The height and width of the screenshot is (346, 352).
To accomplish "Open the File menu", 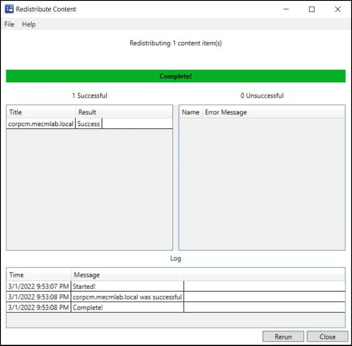I will coord(9,24).
